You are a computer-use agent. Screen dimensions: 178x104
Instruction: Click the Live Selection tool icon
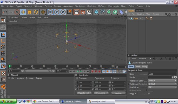pos(17,12)
